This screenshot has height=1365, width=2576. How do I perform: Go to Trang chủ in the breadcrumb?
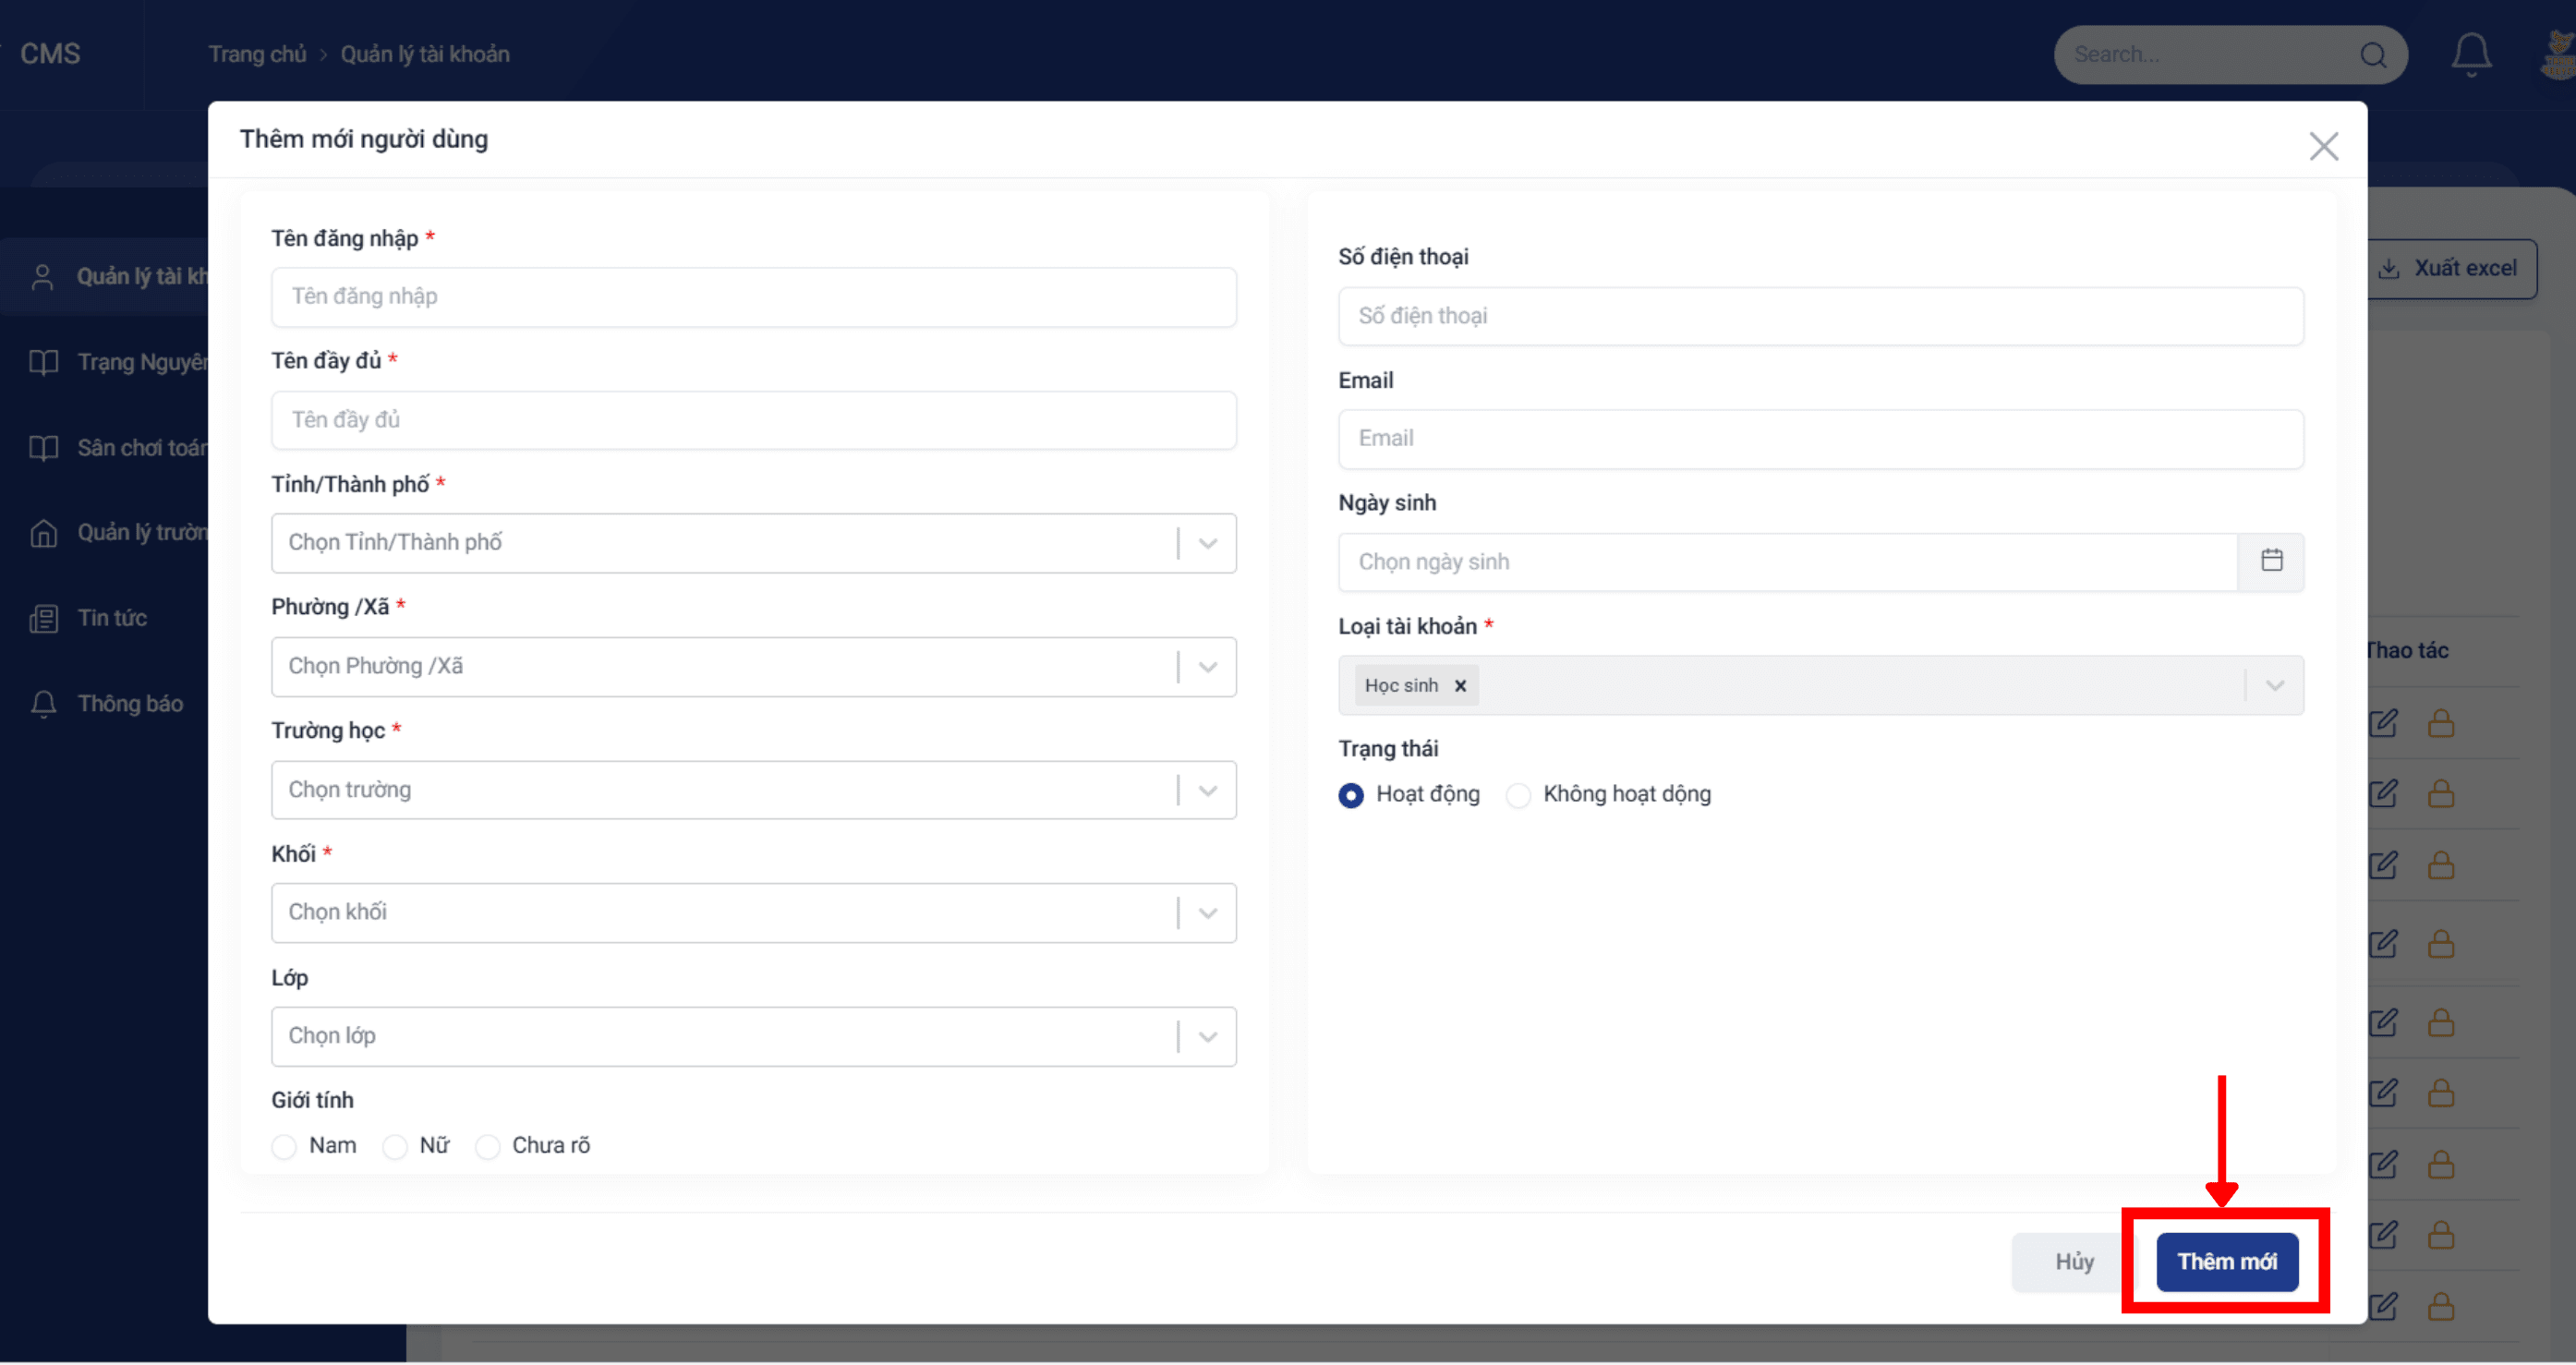coord(257,54)
